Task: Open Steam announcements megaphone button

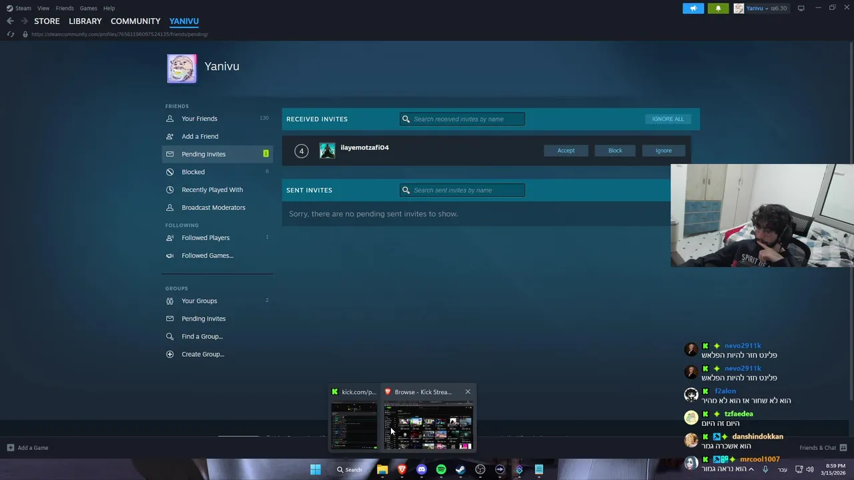Action: coord(693,8)
